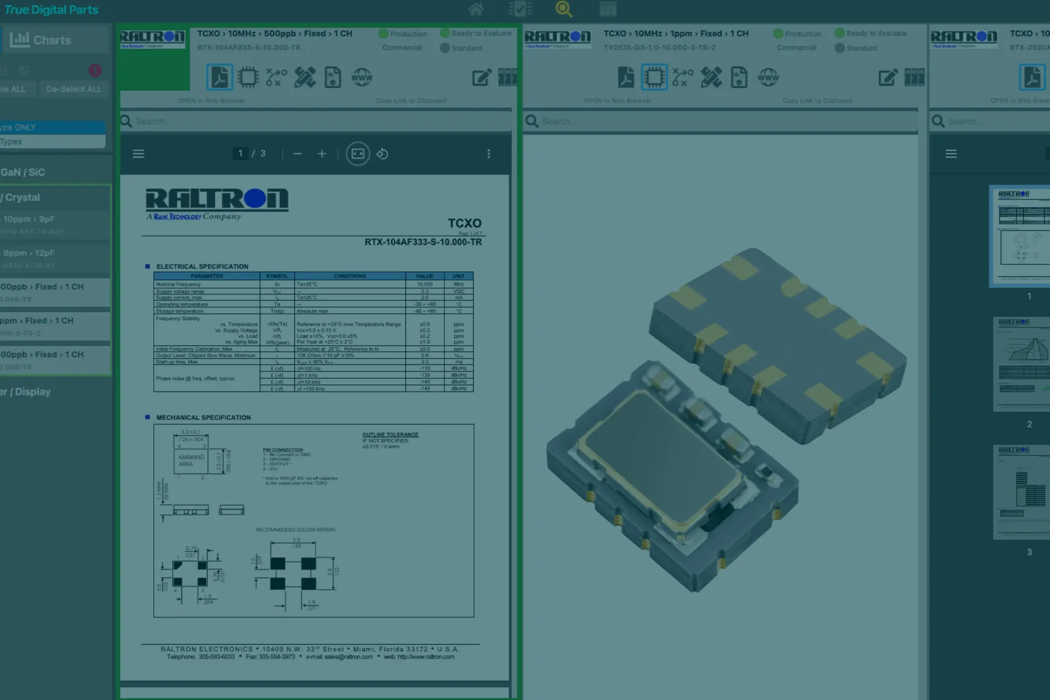Open the edit pencil icon on the part card
This screenshot has width=1050, height=700.
click(x=481, y=77)
